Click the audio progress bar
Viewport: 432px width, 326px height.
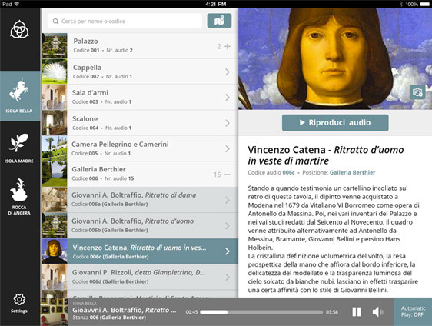261,312
